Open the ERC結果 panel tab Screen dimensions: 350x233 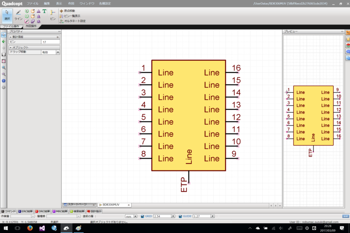click(x=25, y=211)
